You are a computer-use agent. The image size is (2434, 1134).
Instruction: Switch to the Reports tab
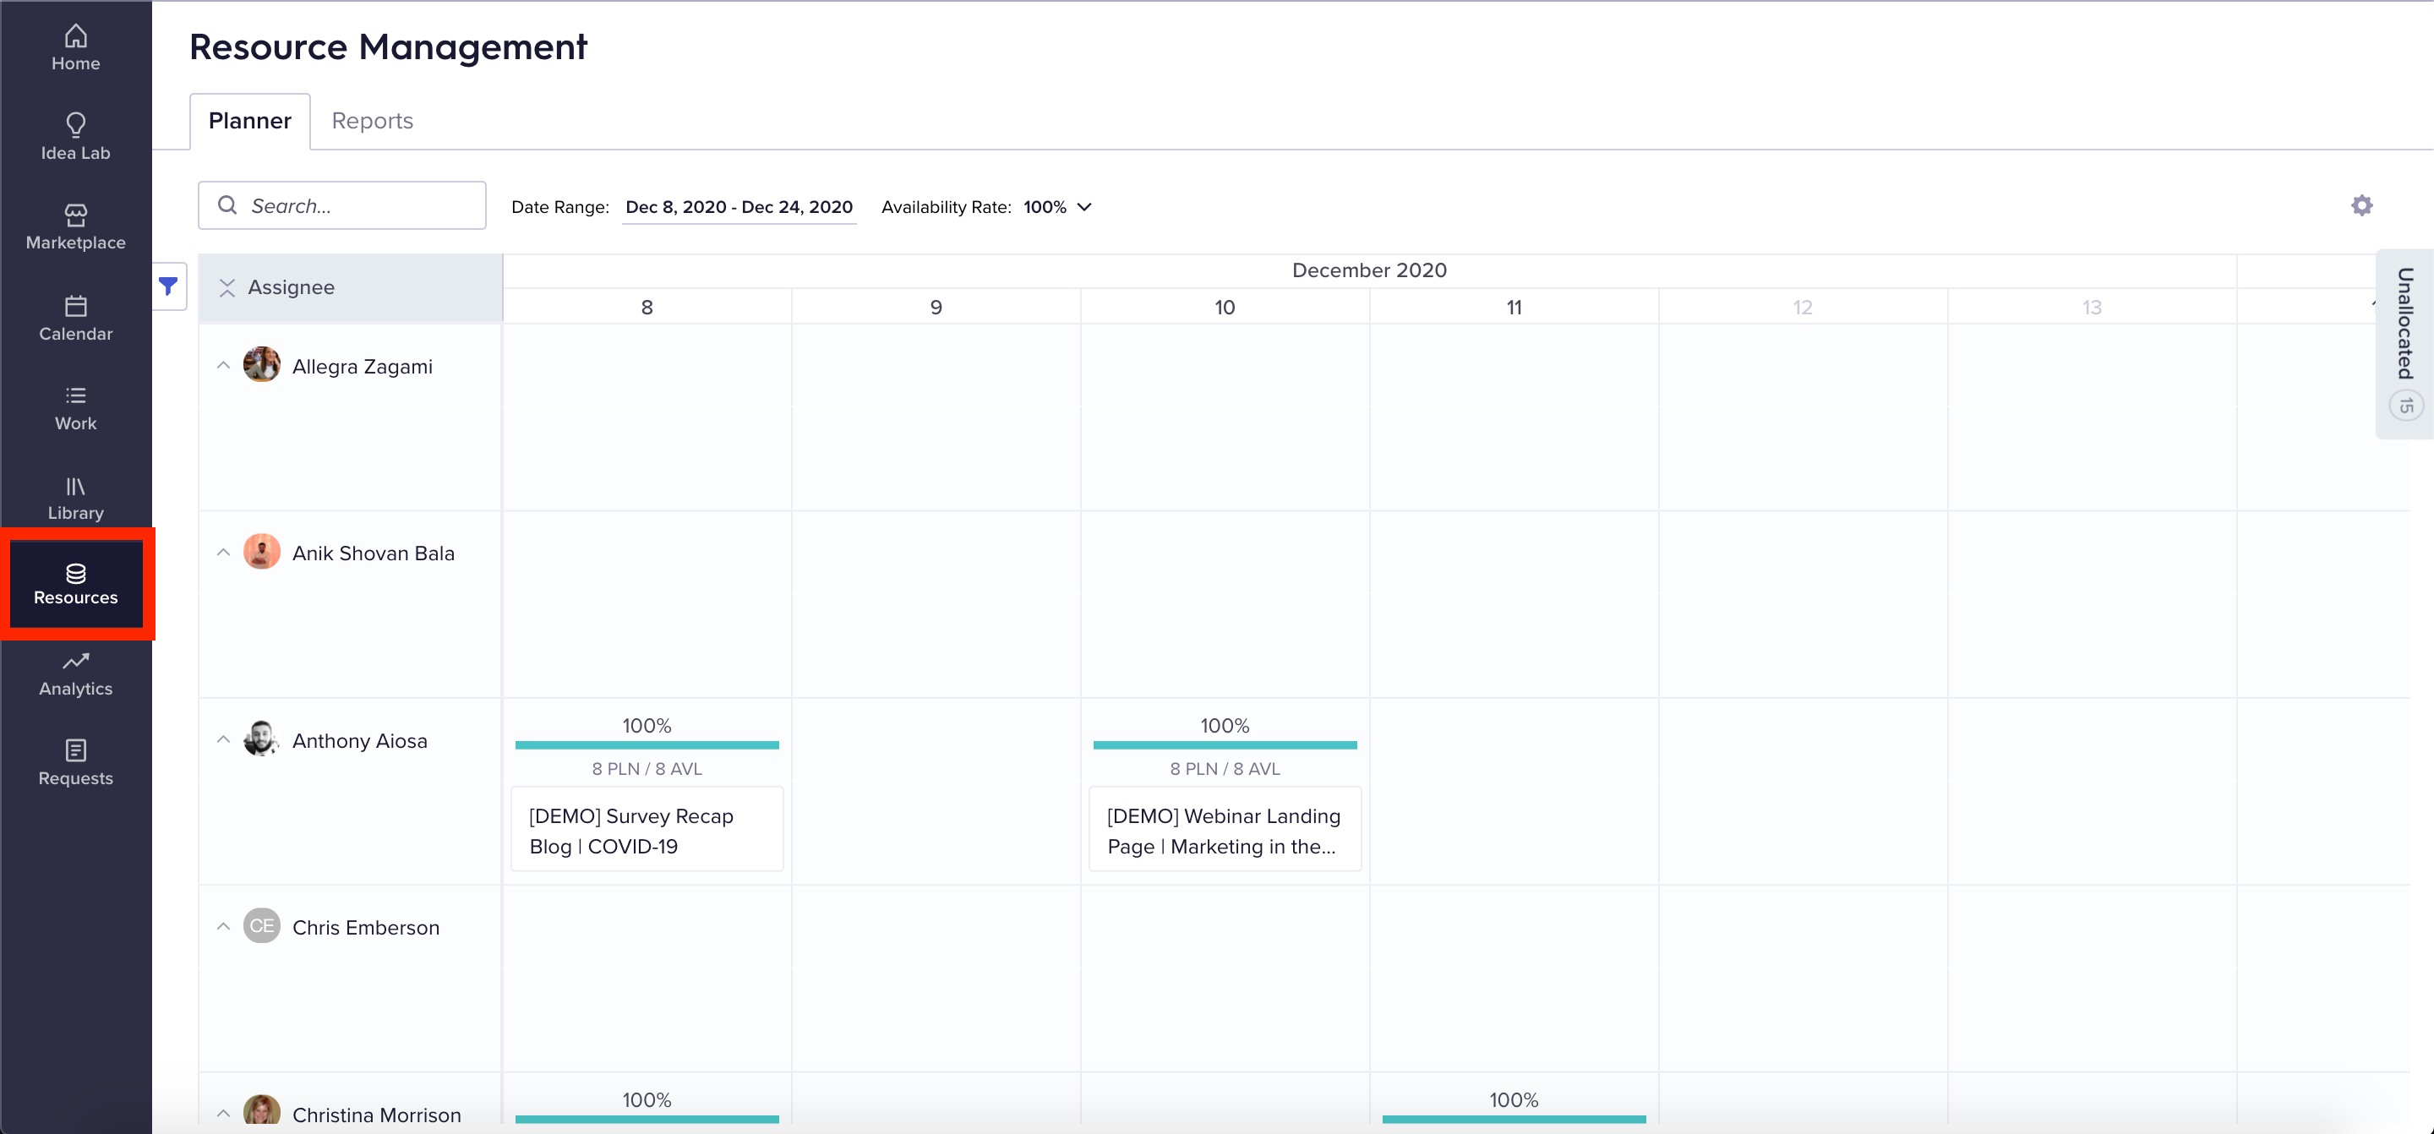tap(372, 121)
